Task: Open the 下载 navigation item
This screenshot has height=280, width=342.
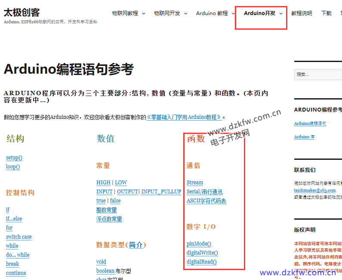Action: [x=327, y=13]
